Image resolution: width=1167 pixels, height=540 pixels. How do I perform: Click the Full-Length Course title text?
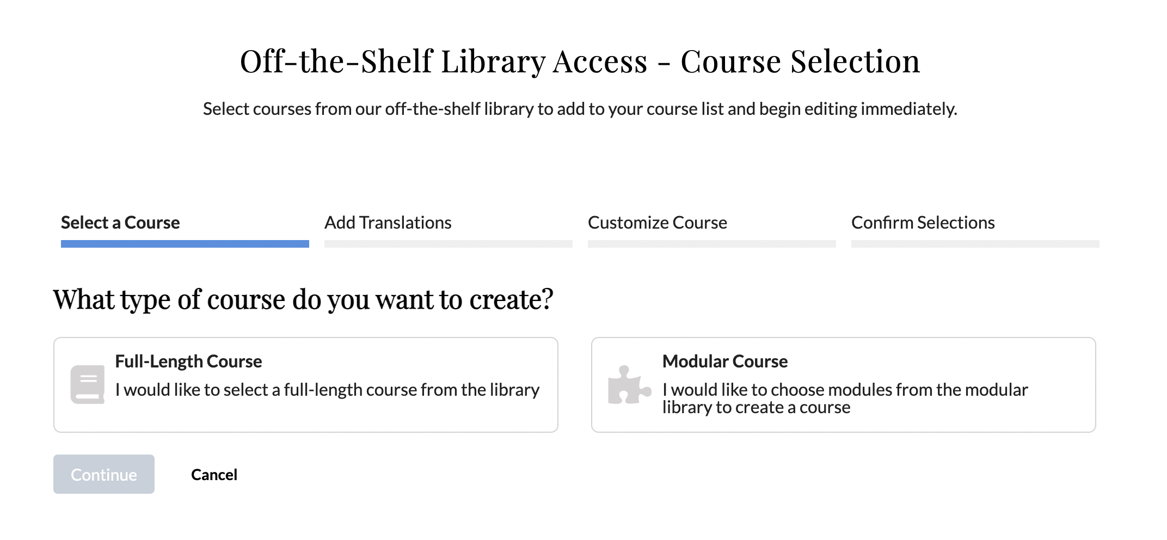tap(188, 361)
